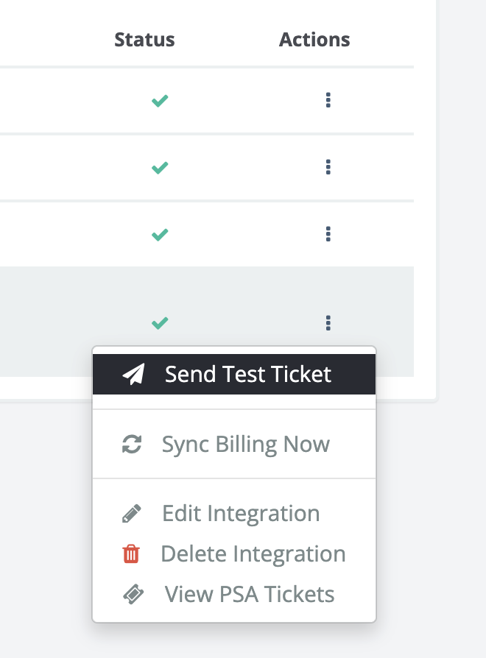Screen dimensions: 486x658
Task: Choose Delete Integration from the actions menu
Action: [253, 554]
